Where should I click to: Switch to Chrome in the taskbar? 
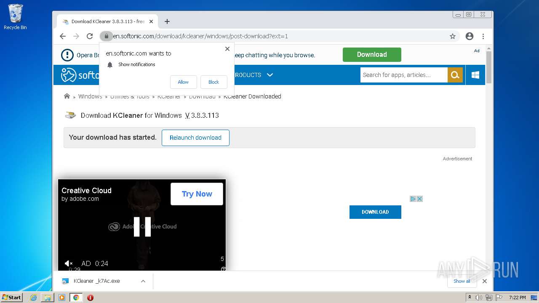click(76, 298)
